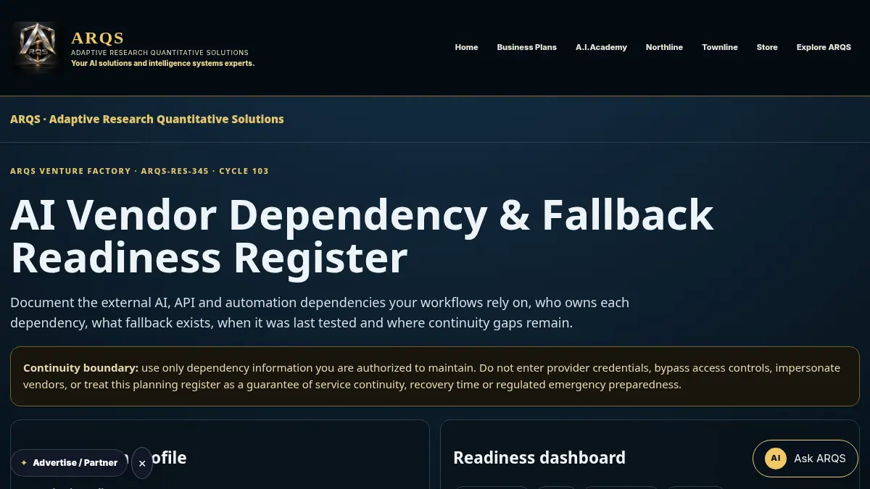This screenshot has width=870, height=489.
Task: Click the tagline Your AI solutions and intelligence systems experts
Action: (x=162, y=63)
